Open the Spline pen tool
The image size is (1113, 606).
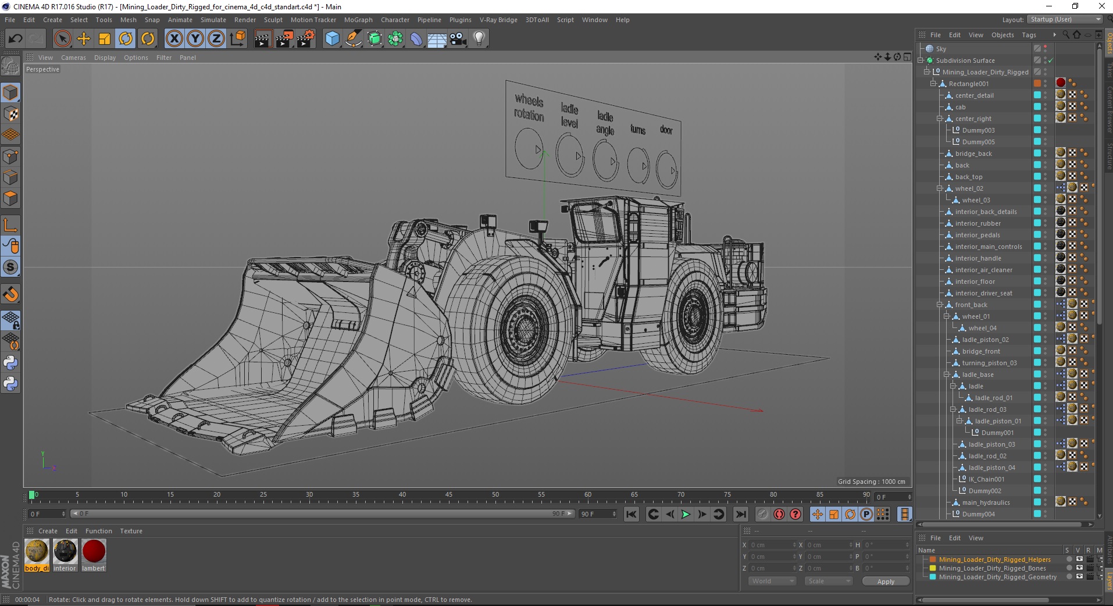click(x=353, y=39)
